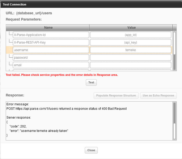Click the empty password value field
This screenshot has height=159, width=182.
131,58
